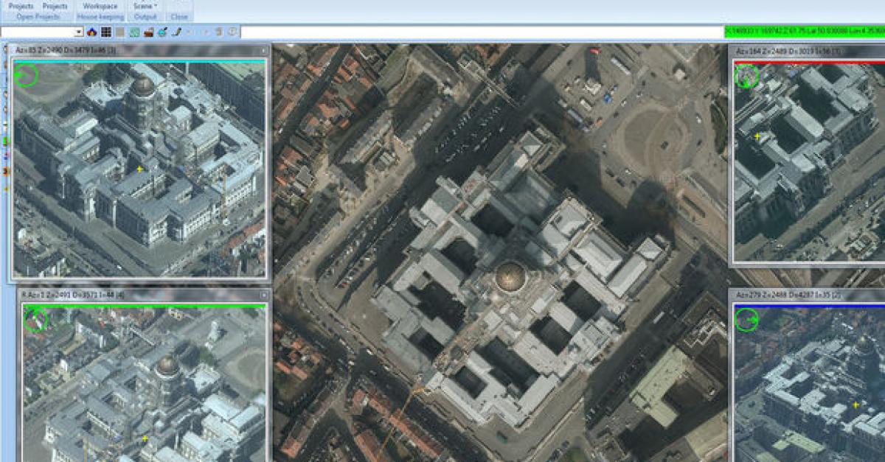Click the green compass circle in the Az=279 view

pos(747,319)
